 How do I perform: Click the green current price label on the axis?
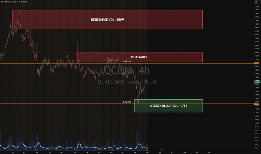click(x=257, y=81)
